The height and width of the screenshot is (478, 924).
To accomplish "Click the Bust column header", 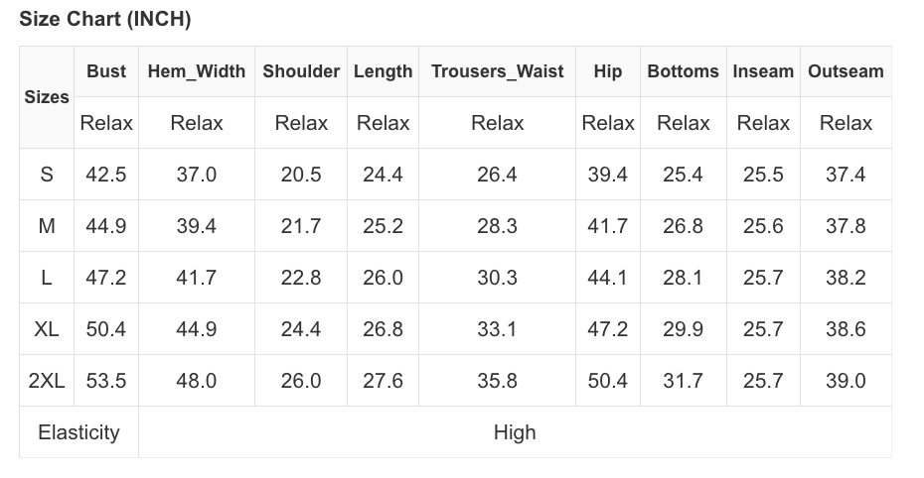I will 106,71.
